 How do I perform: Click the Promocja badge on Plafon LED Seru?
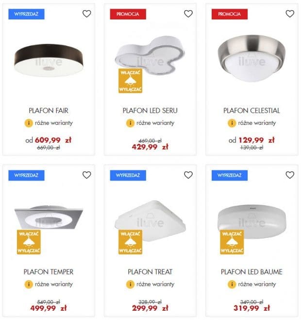pos(128,14)
